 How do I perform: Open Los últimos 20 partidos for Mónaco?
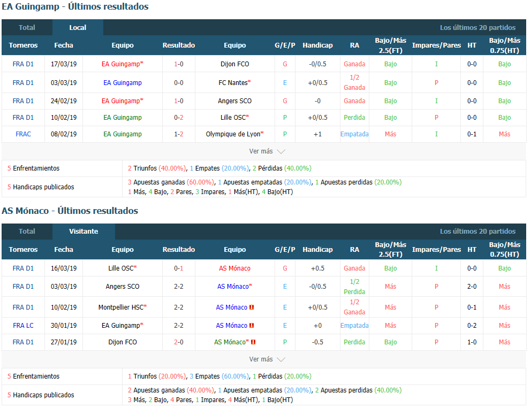pyautogui.click(x=477, y=232)
